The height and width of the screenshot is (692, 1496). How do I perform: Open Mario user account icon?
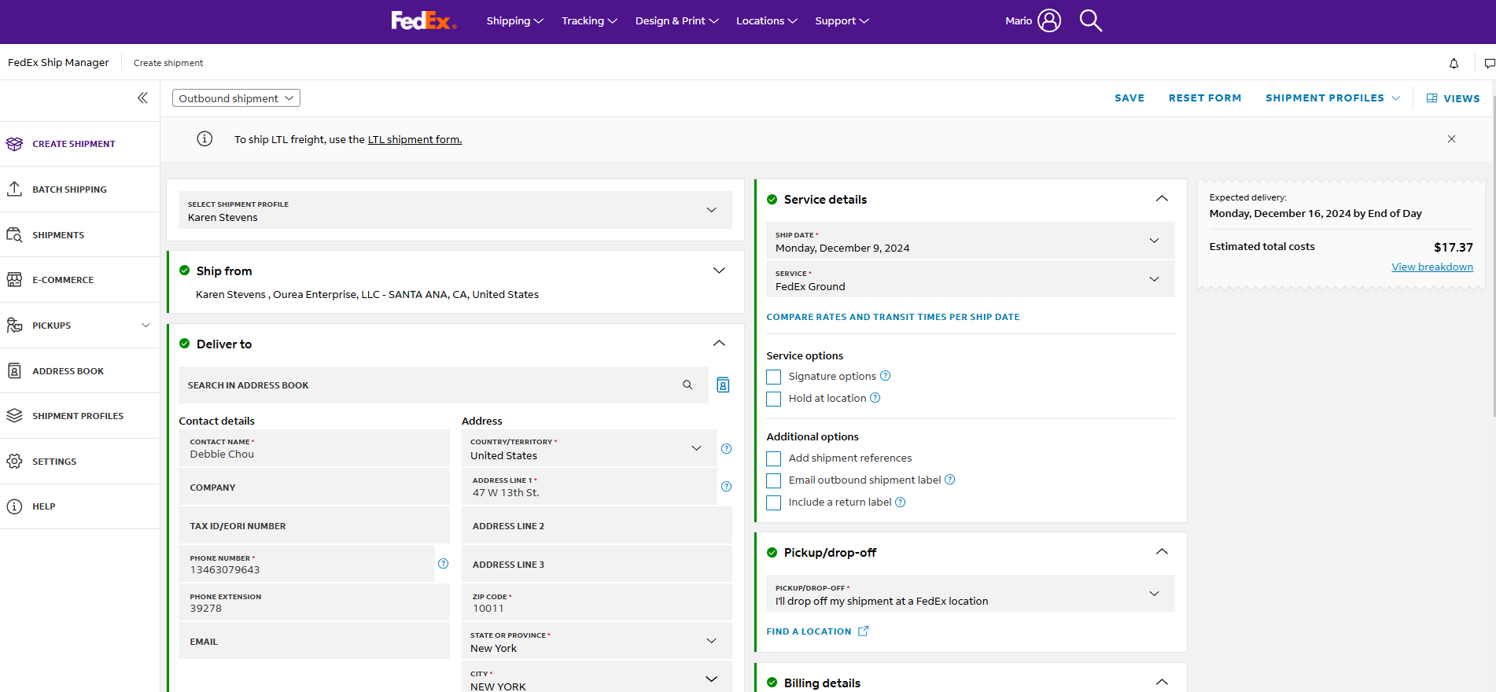(x=1049, y=20)
